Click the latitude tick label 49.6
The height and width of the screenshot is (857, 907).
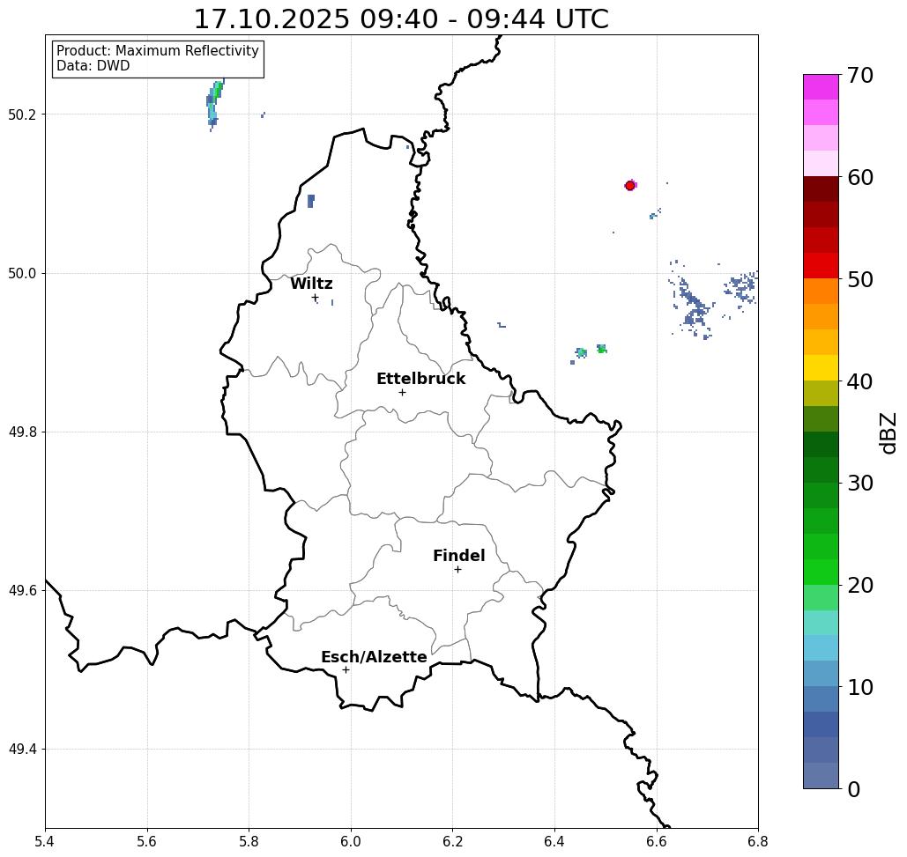pos(21,591)
